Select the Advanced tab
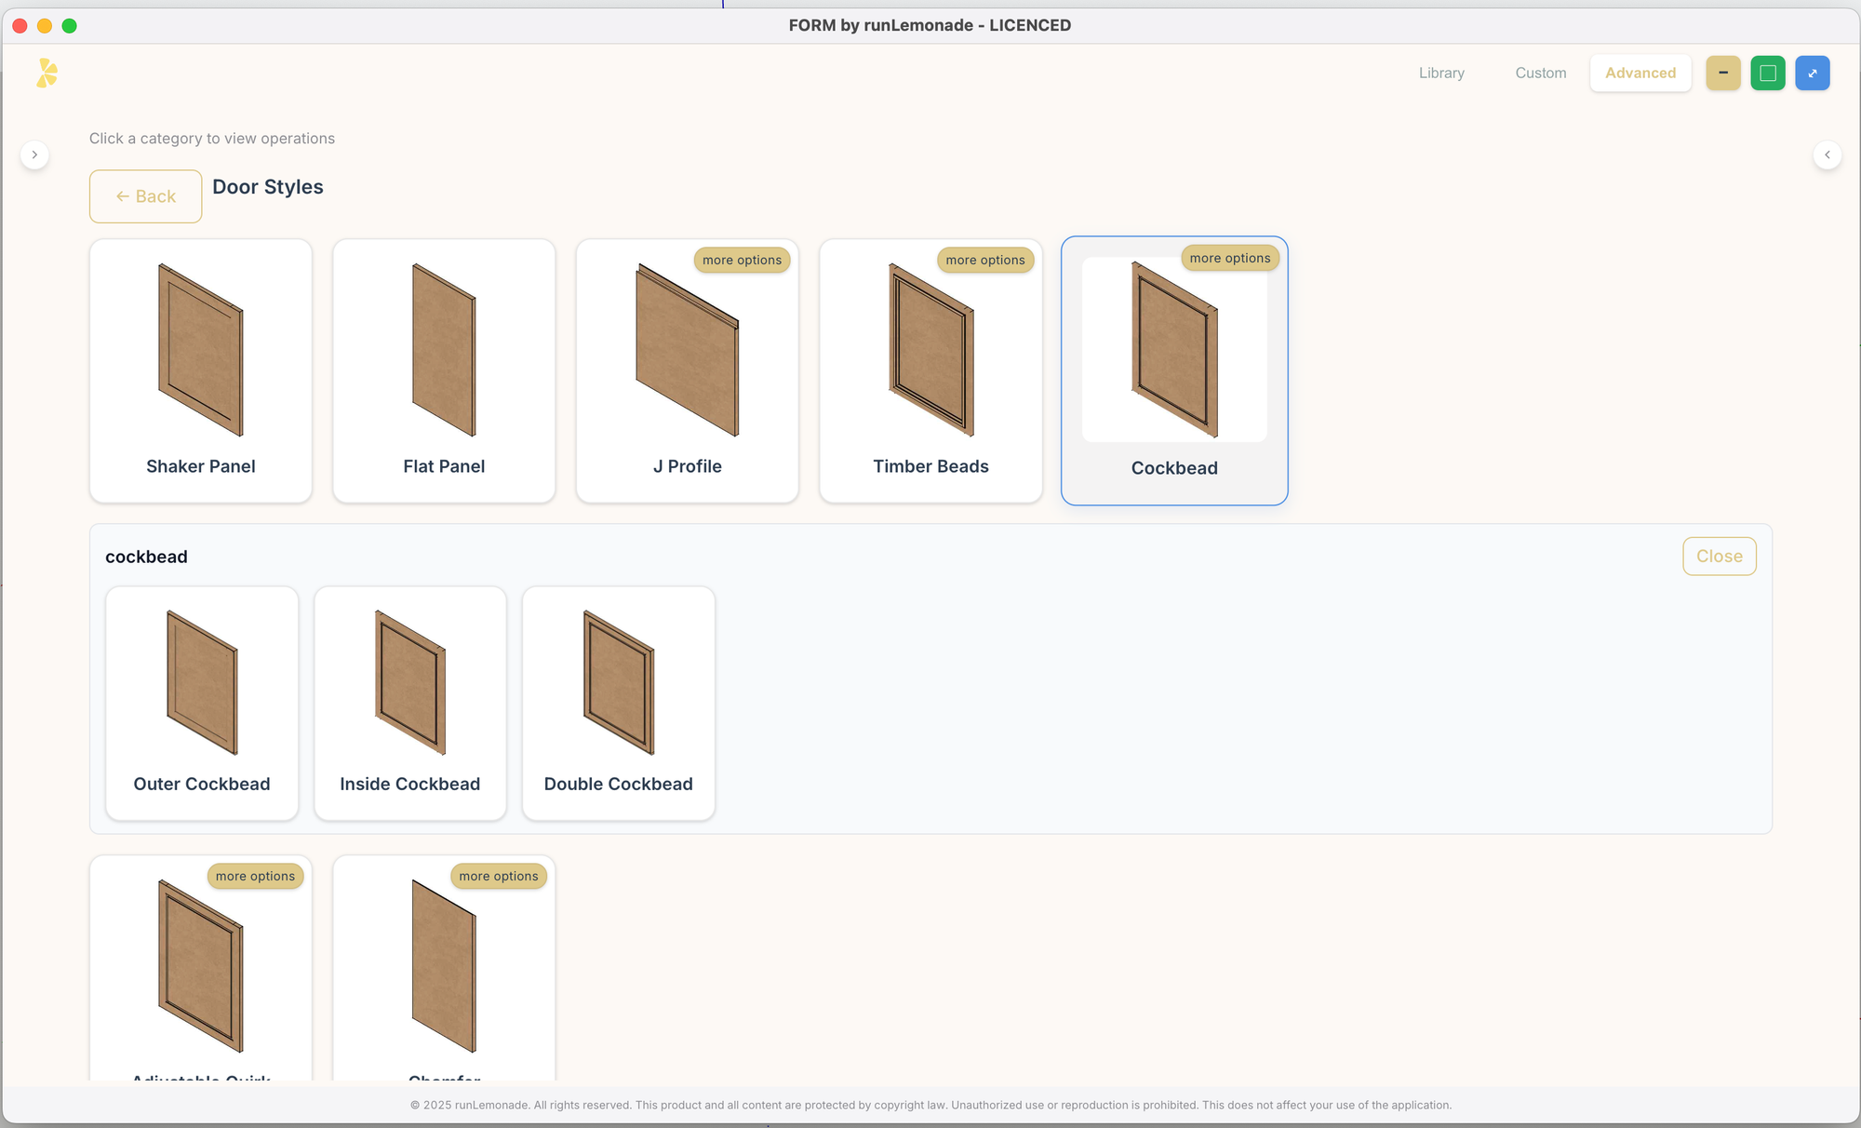Screen dimensions: 1861x1128 [1640, 73]
